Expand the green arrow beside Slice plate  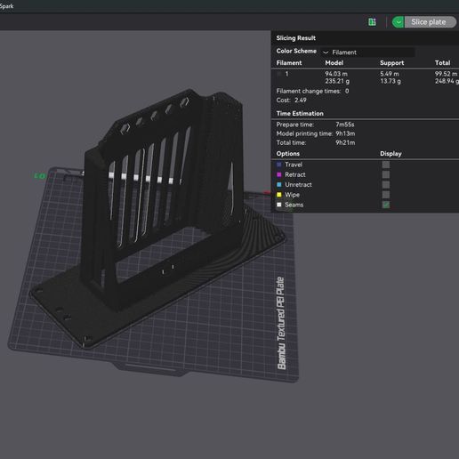tap(399, 22)
